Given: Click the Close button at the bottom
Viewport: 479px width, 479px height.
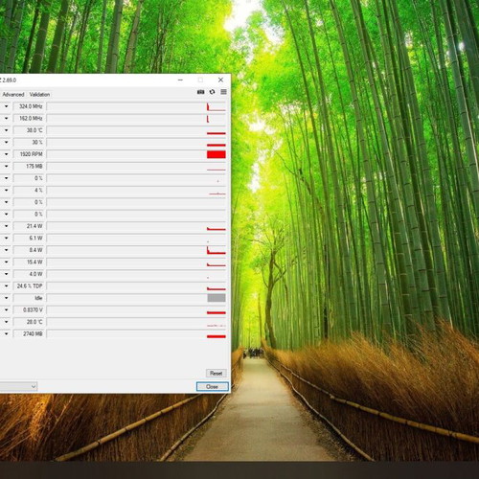Looking at the screenshot, I should 213,387.
